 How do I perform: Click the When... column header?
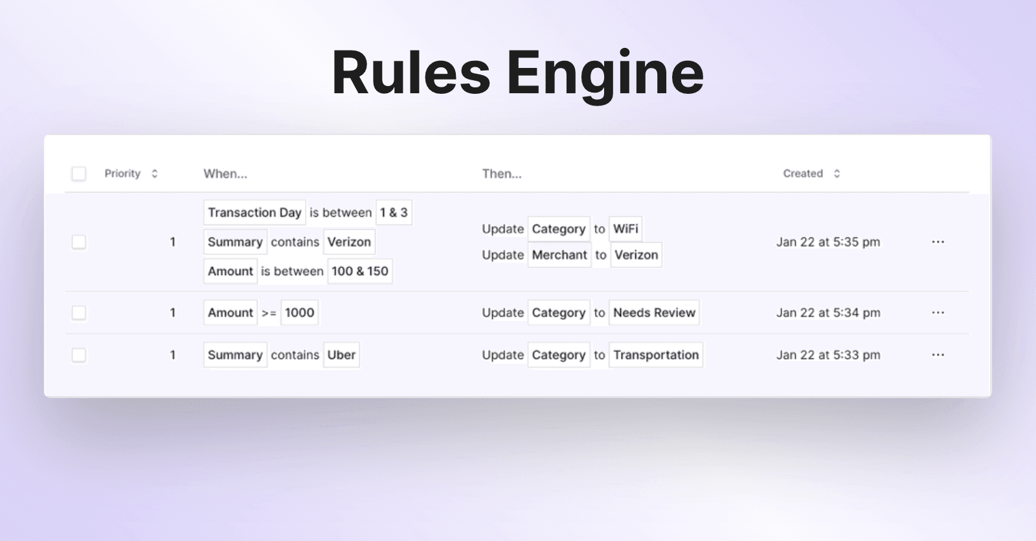point(225,173)
